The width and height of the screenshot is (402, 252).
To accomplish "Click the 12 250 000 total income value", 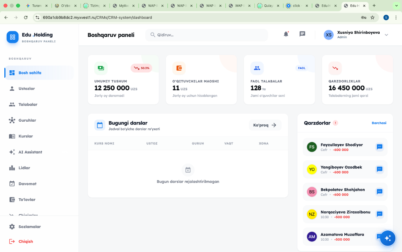I will tap(112, 88).
